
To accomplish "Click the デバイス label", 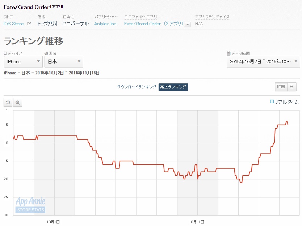I will tap(15, 53).
